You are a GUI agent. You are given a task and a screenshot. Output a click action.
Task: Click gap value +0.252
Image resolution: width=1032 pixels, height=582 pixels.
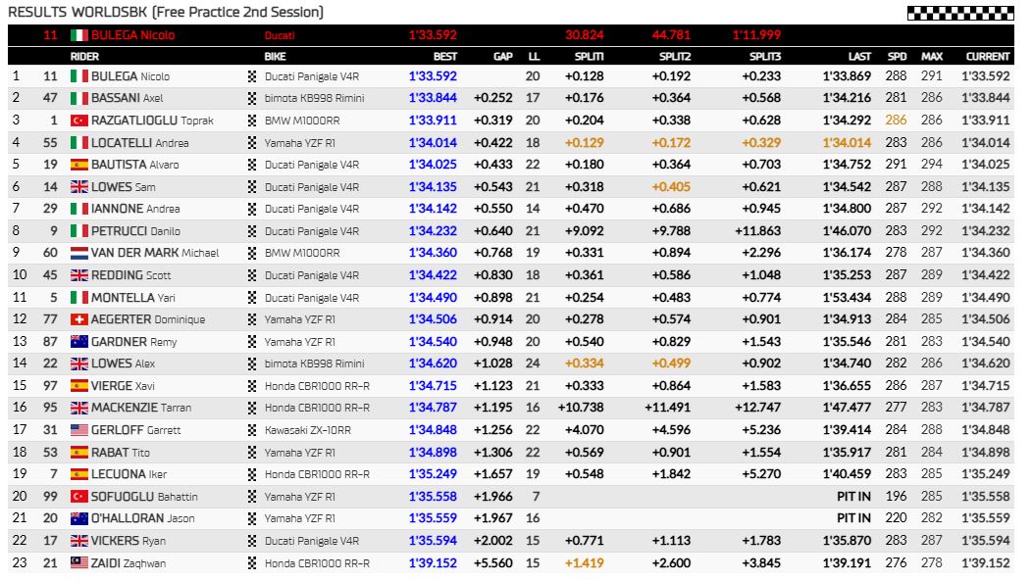[493, 98]
